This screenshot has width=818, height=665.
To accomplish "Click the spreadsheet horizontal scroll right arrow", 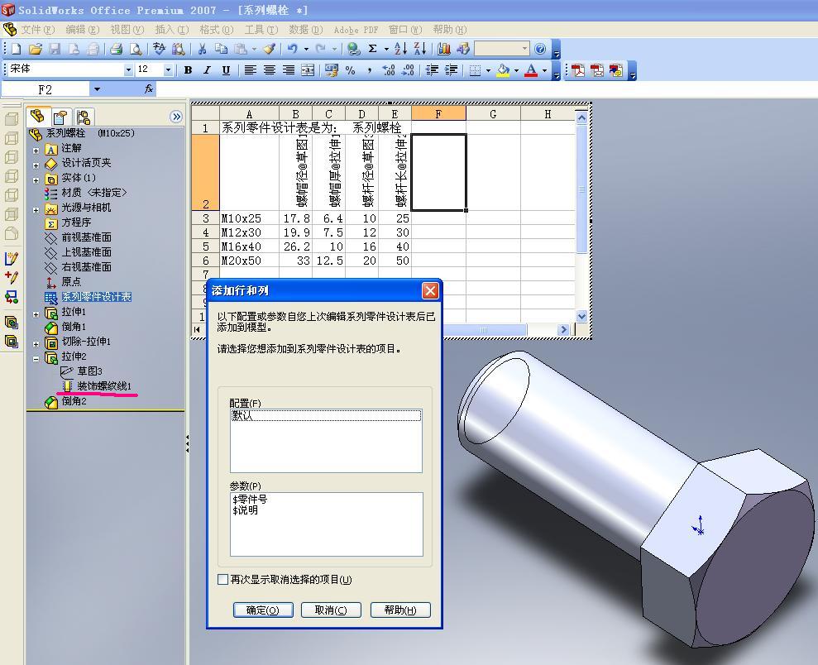I will point(563,330).
